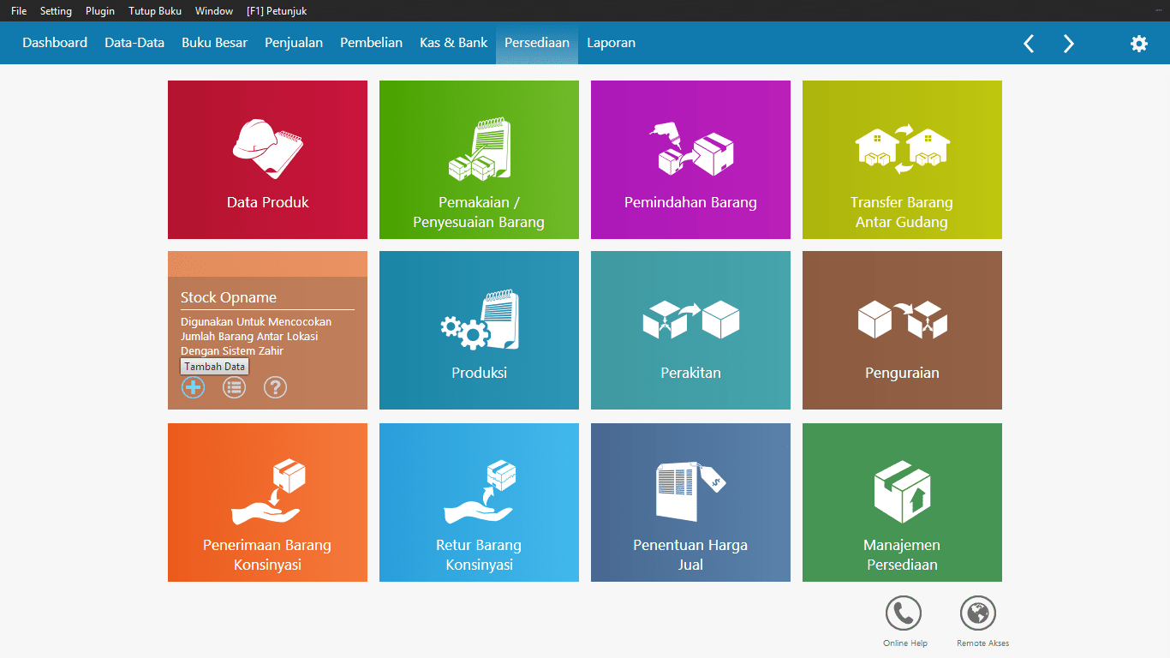Screen dimensions: 1170x658
Task: Open the settings gear in the top bar
Action: (1138, 44)
